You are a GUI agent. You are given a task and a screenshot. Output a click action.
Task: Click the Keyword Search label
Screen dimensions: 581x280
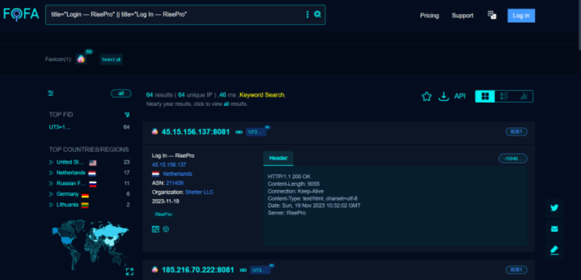point(262,95)
